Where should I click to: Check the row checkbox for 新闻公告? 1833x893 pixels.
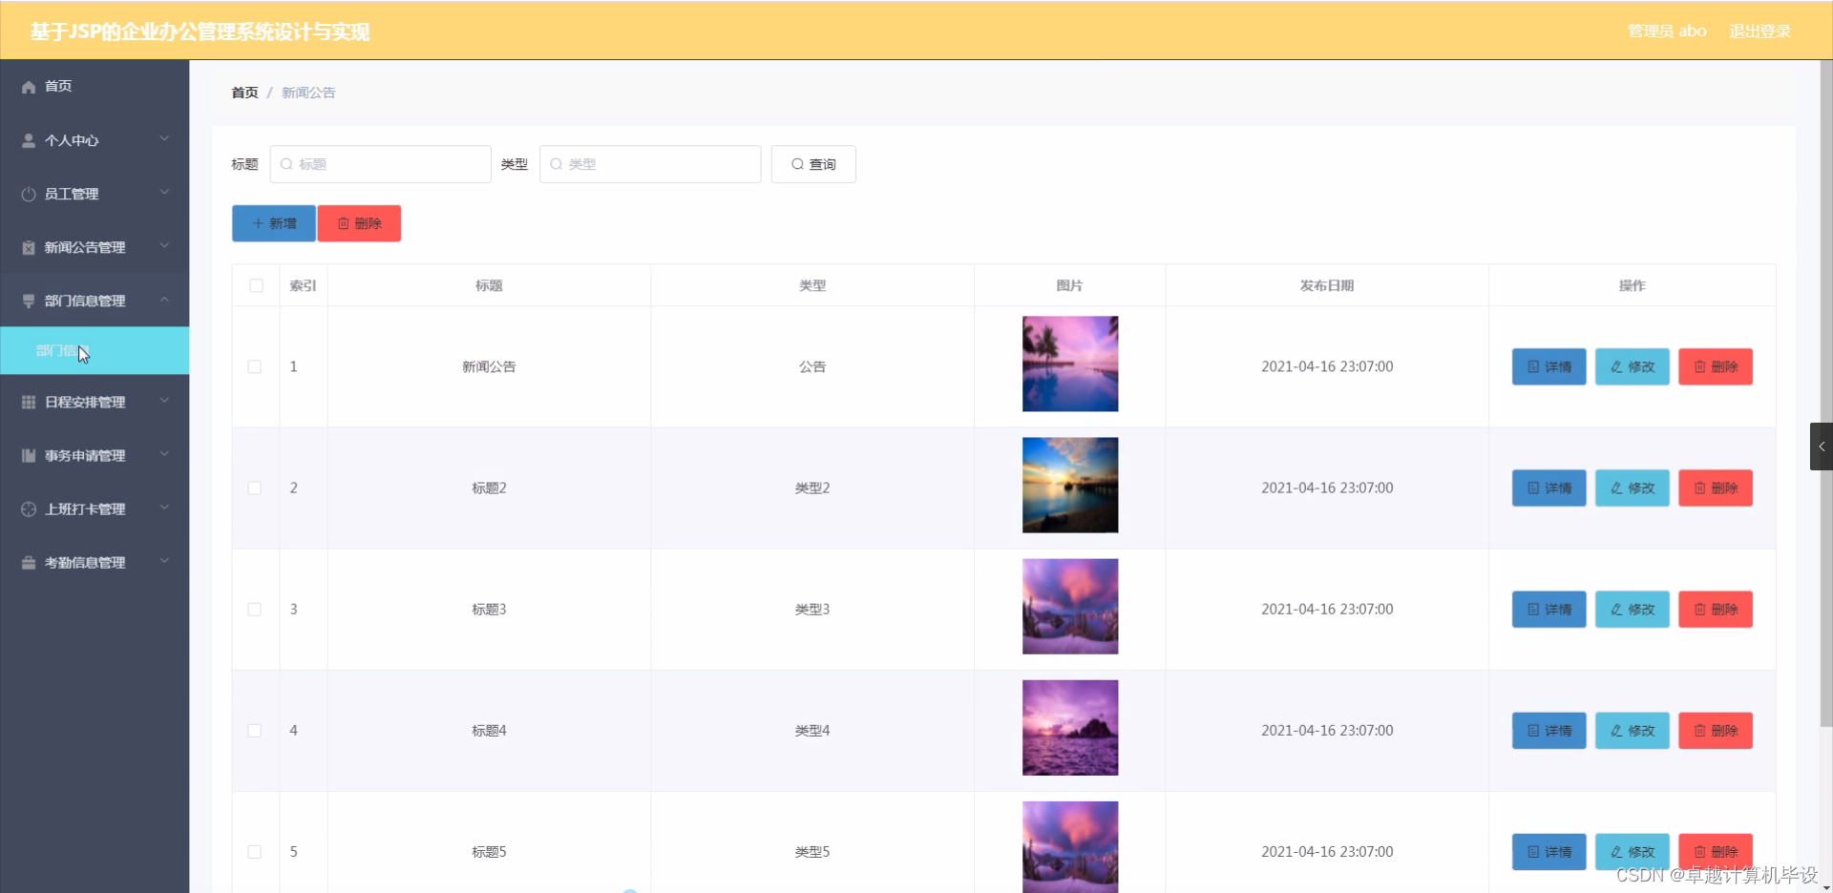click(255, 366)
